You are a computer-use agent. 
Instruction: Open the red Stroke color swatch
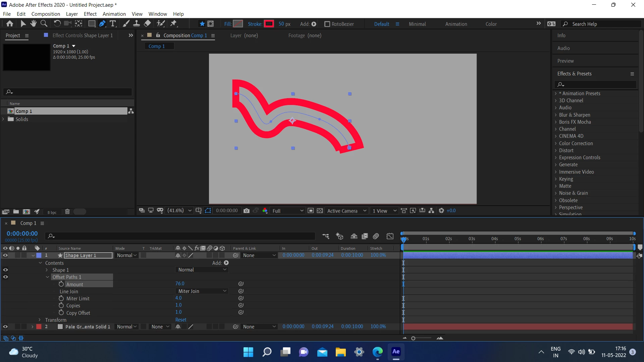click(x=269, y=24)
